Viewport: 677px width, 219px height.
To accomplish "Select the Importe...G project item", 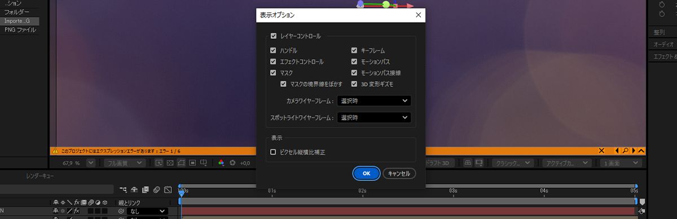I will (20, 21).
